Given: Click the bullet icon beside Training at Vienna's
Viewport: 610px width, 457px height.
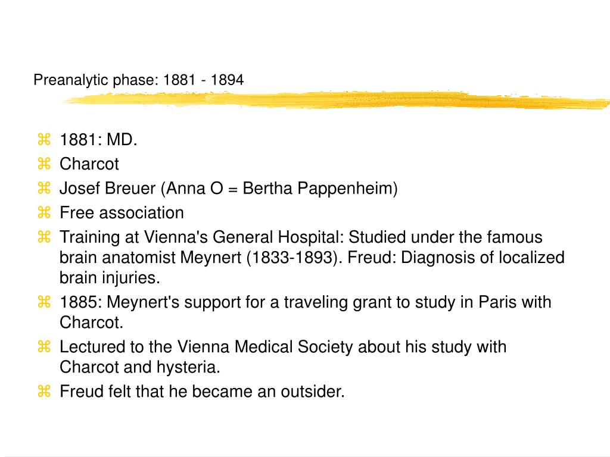Looking at the screenshot, I should click(44, 237).
